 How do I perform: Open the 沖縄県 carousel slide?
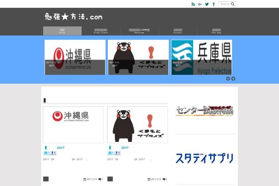75,57
